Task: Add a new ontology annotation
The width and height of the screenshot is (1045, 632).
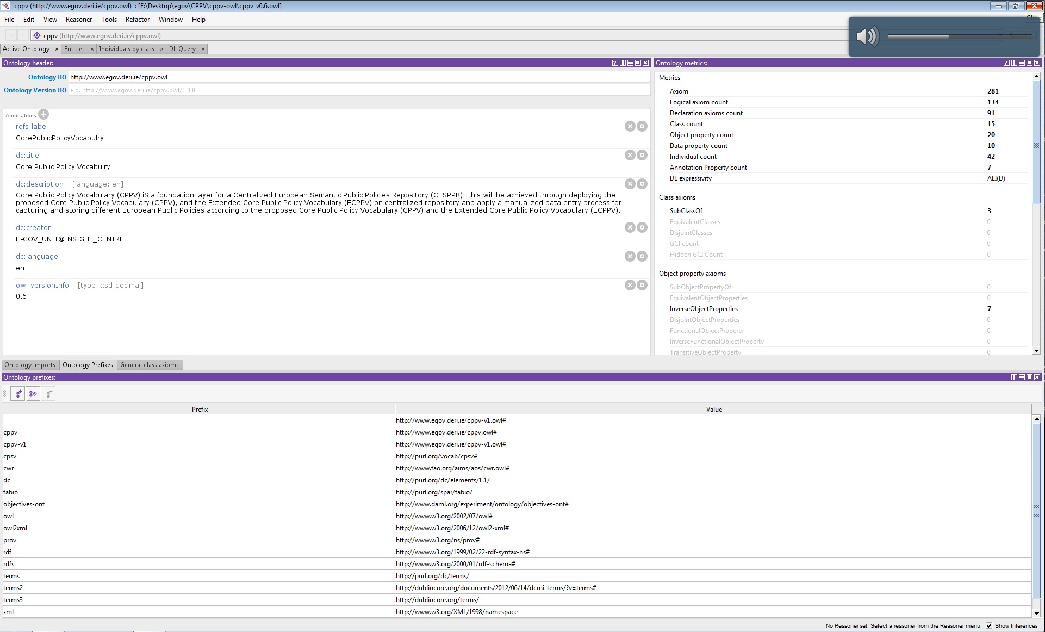Action: 43,114
